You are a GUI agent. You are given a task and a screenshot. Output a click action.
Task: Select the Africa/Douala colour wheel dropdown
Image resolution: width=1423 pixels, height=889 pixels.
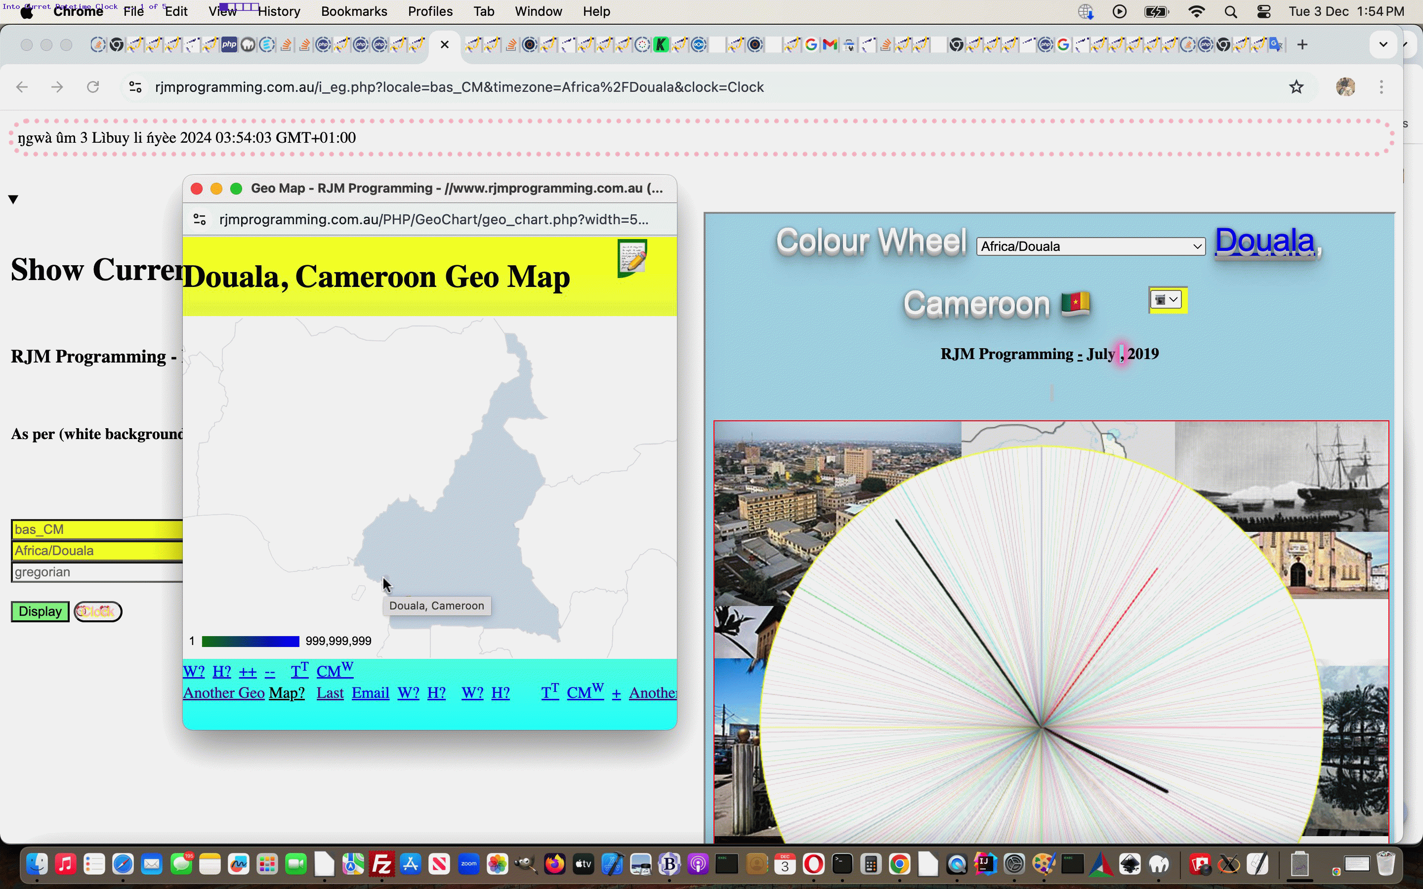[1089, 246]
